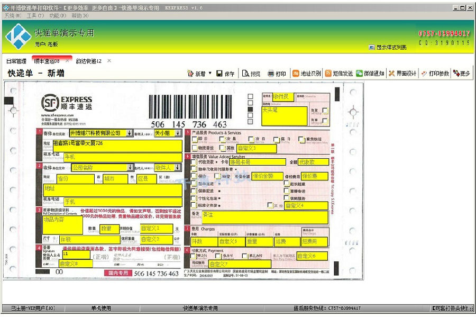Open 预览 print preview
This screenshot has width=476, height=317.
tap(251, 74)
